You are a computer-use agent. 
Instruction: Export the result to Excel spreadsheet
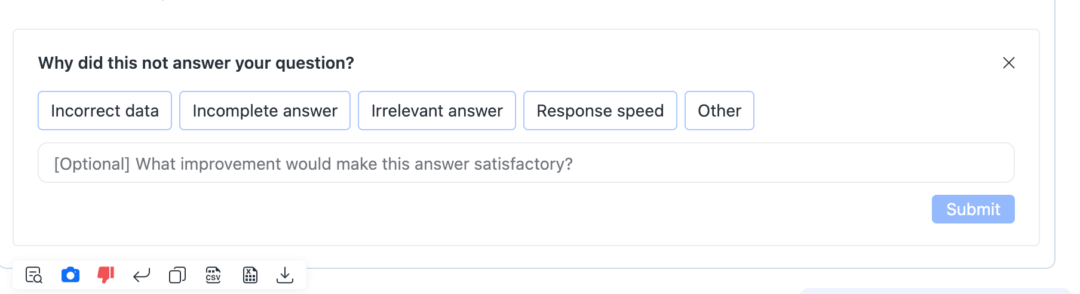(x=250, y=275)
